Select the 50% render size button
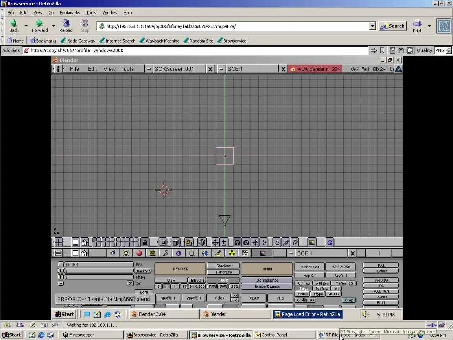Screen dimensions: 453x340 click(x=223, y=286)
